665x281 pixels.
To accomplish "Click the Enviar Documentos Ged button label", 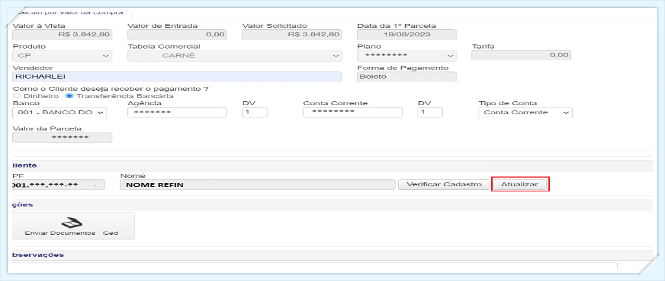I will (71, 233).
